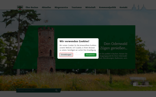Select the second slide indicator square
This screenshot has height=97, width=156.
pos(139,84)
